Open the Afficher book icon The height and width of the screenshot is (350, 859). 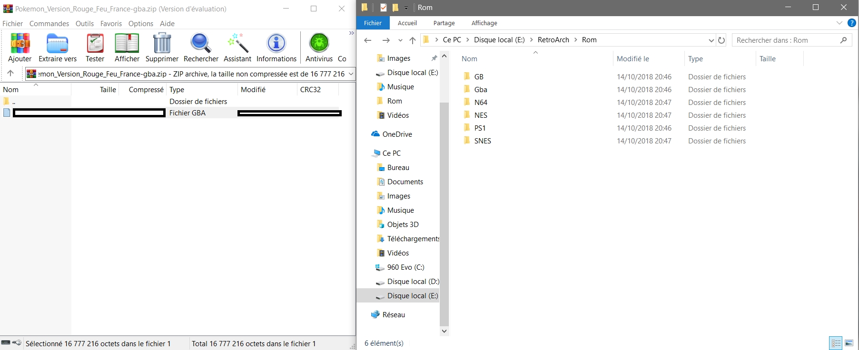point(127,43)
